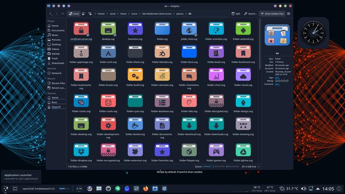Click places in breadcrumb path
This screenshot has width=345, height=194.
tap(180, 13)
